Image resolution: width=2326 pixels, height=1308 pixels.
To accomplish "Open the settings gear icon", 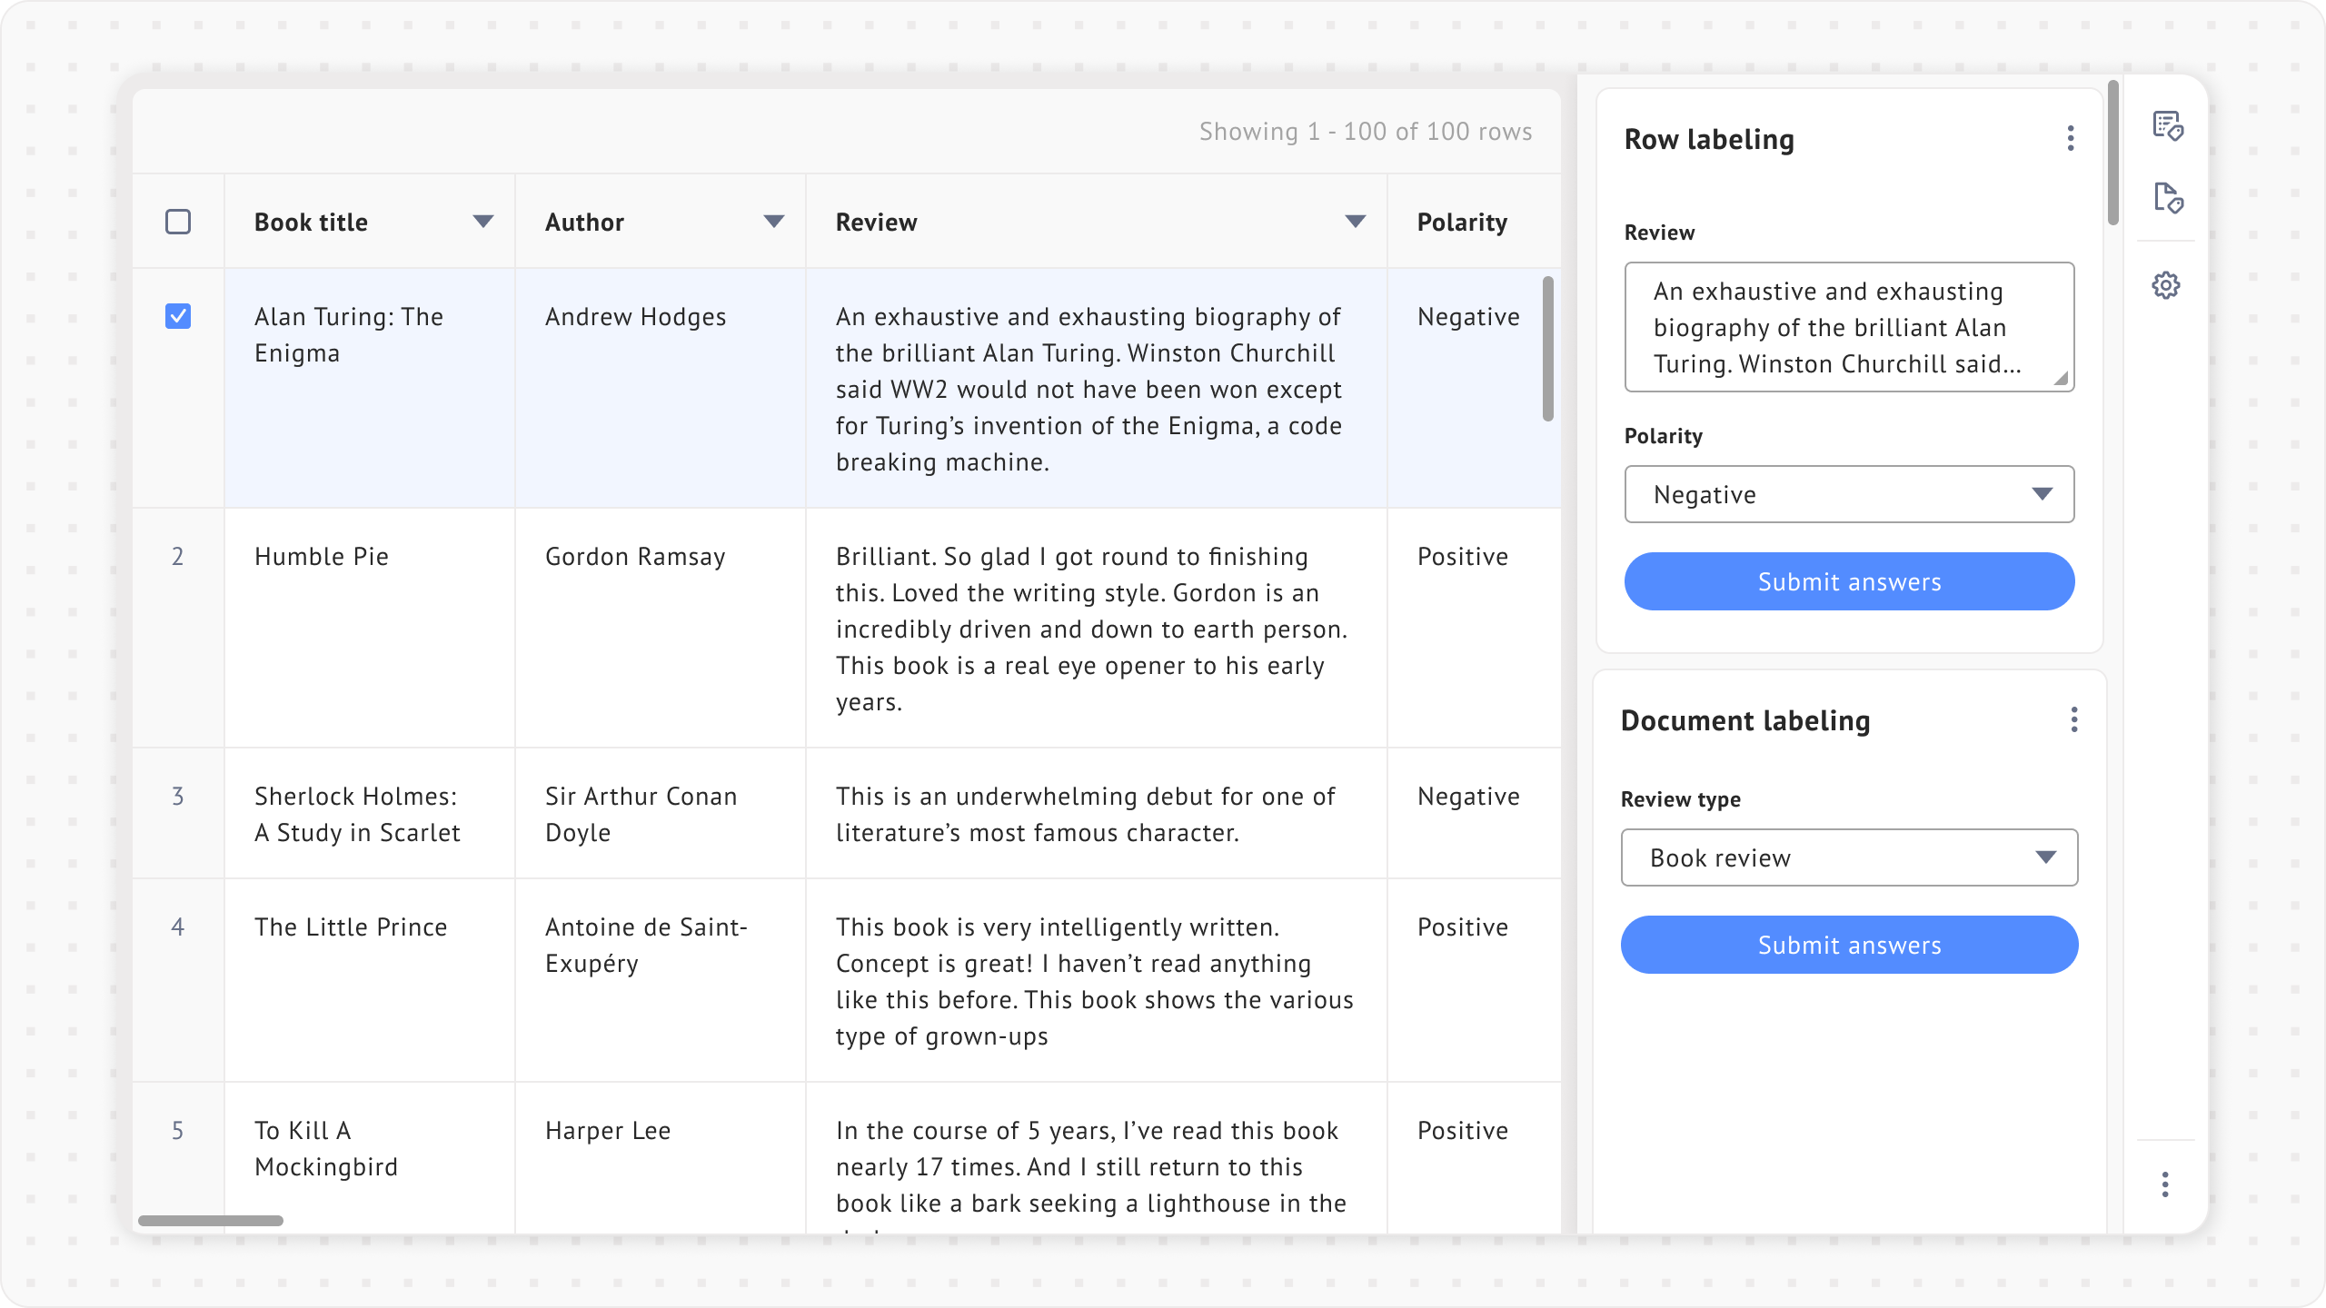I will pos(2166,285).
